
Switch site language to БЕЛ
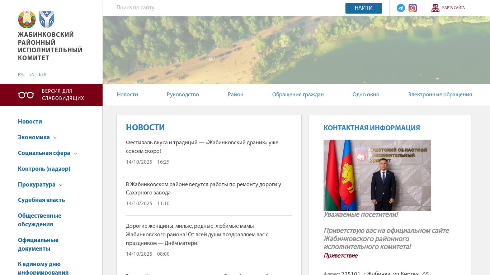click(x=43, y=74)
